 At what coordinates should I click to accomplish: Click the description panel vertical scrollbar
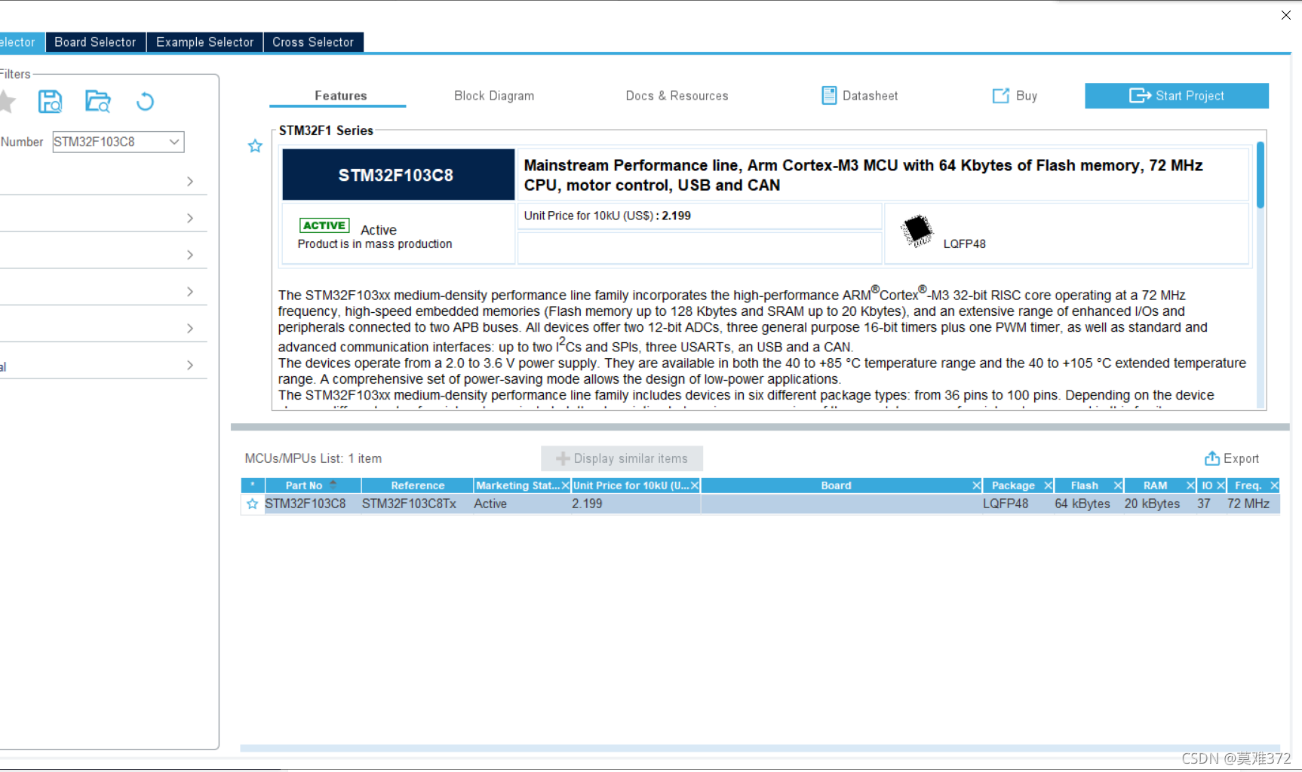point(1261,175)
